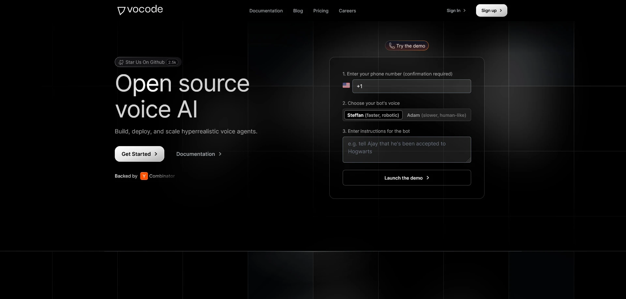Go to the Pricing page
The image size is (626, 299).
321,11
